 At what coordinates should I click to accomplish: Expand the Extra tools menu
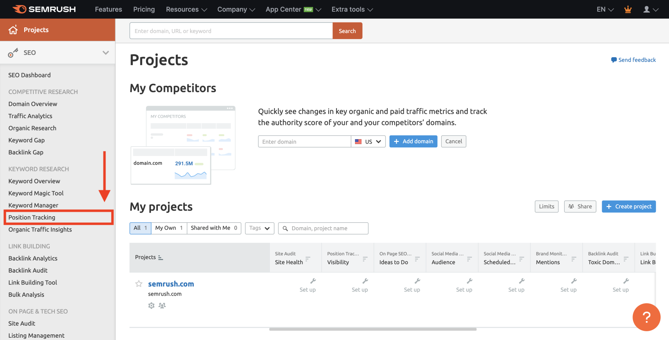click(x=352, y=9)
